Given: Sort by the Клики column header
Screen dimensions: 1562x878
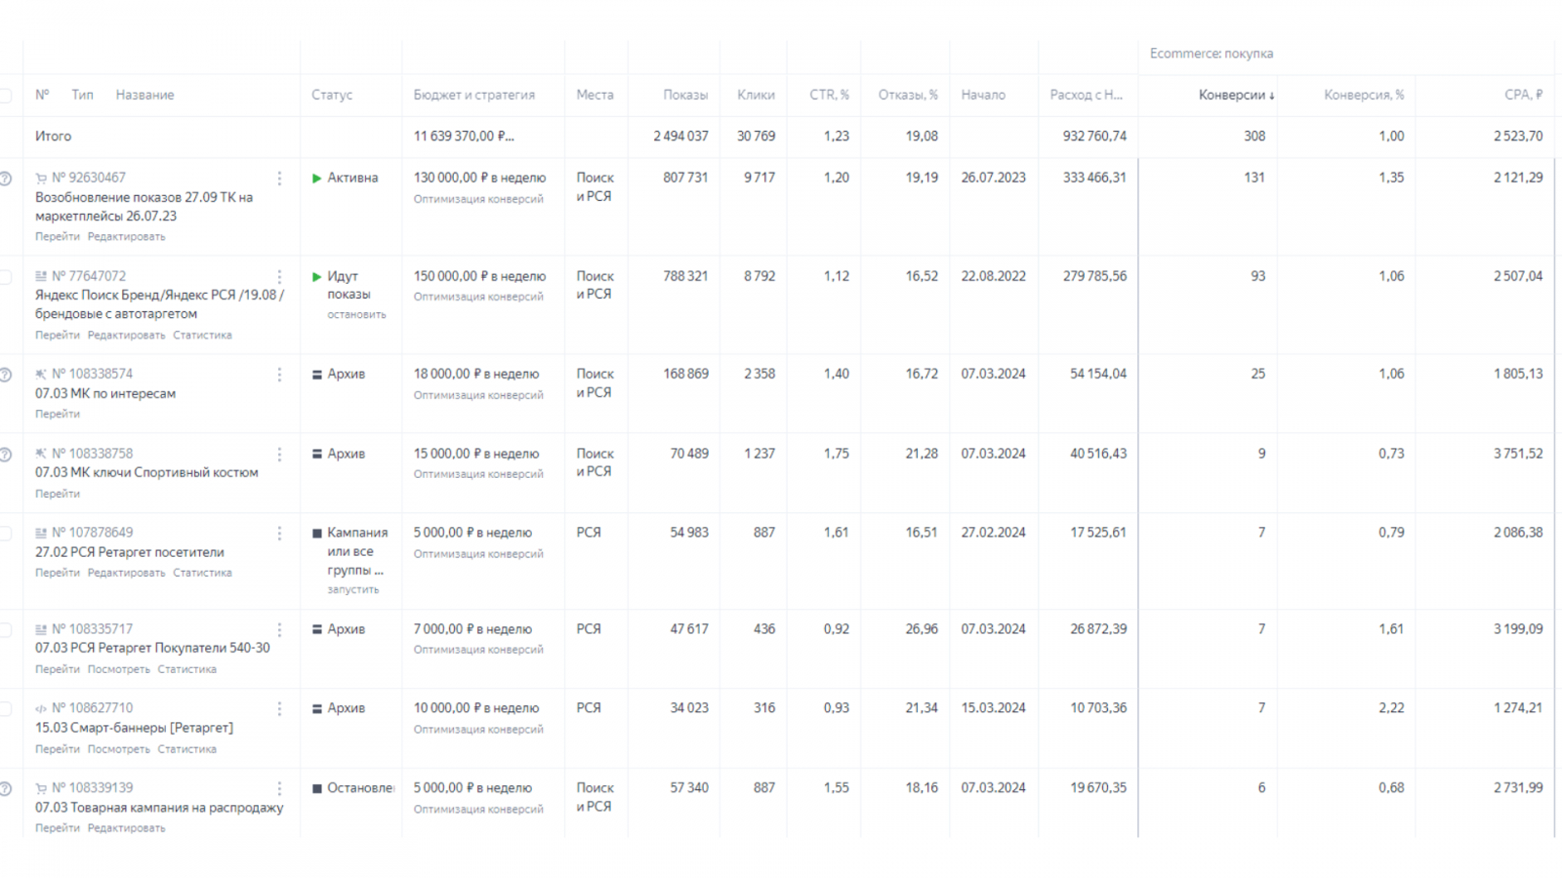Looking at the screenshot, I should [x=756, y=95].
